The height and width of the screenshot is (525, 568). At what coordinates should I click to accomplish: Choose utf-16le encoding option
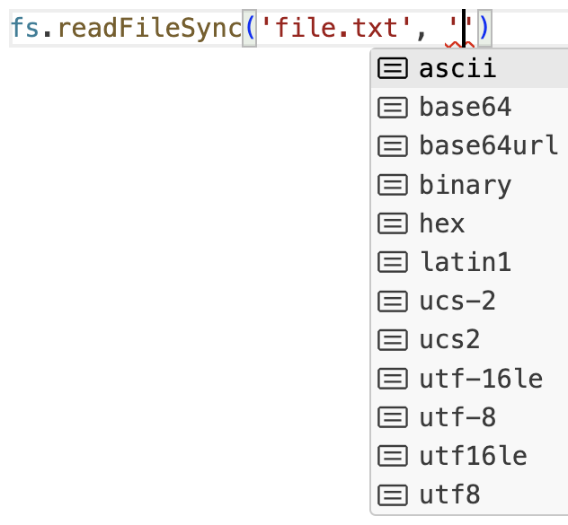click(x=481, y=379)
